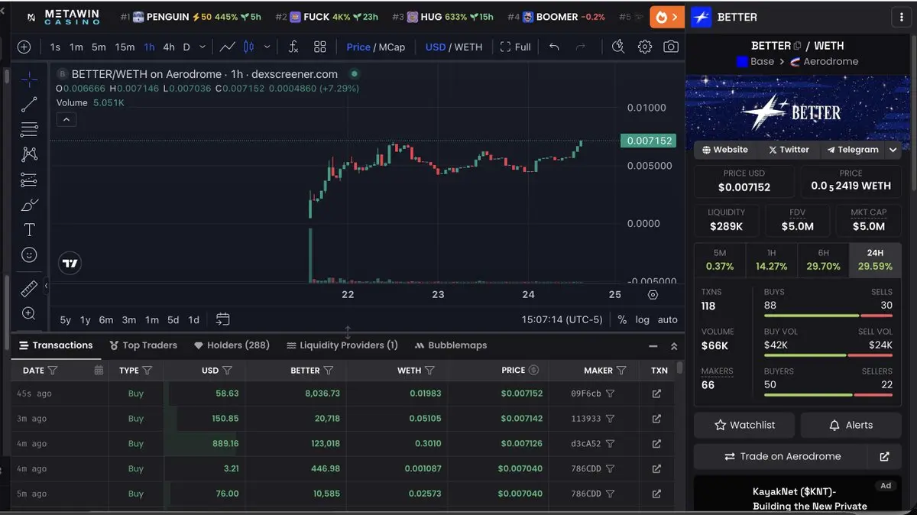Select the forecasting and measurement tool
917x515 pixels.
pos(29,180)
